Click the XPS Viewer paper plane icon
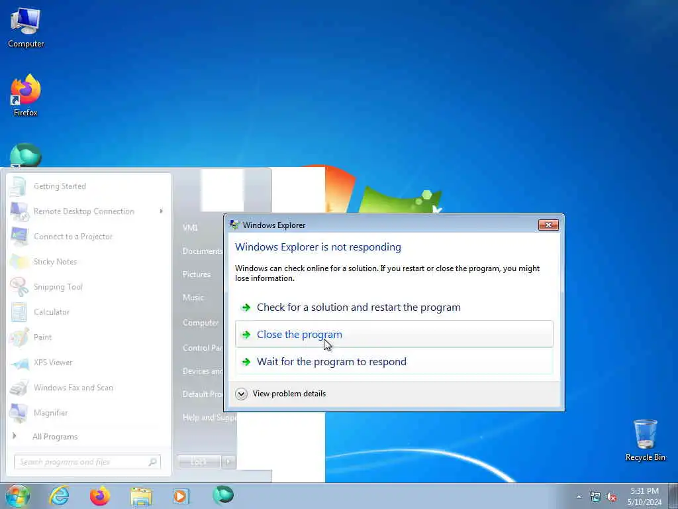This screenshot has height=509, width=678. [20, 363]
